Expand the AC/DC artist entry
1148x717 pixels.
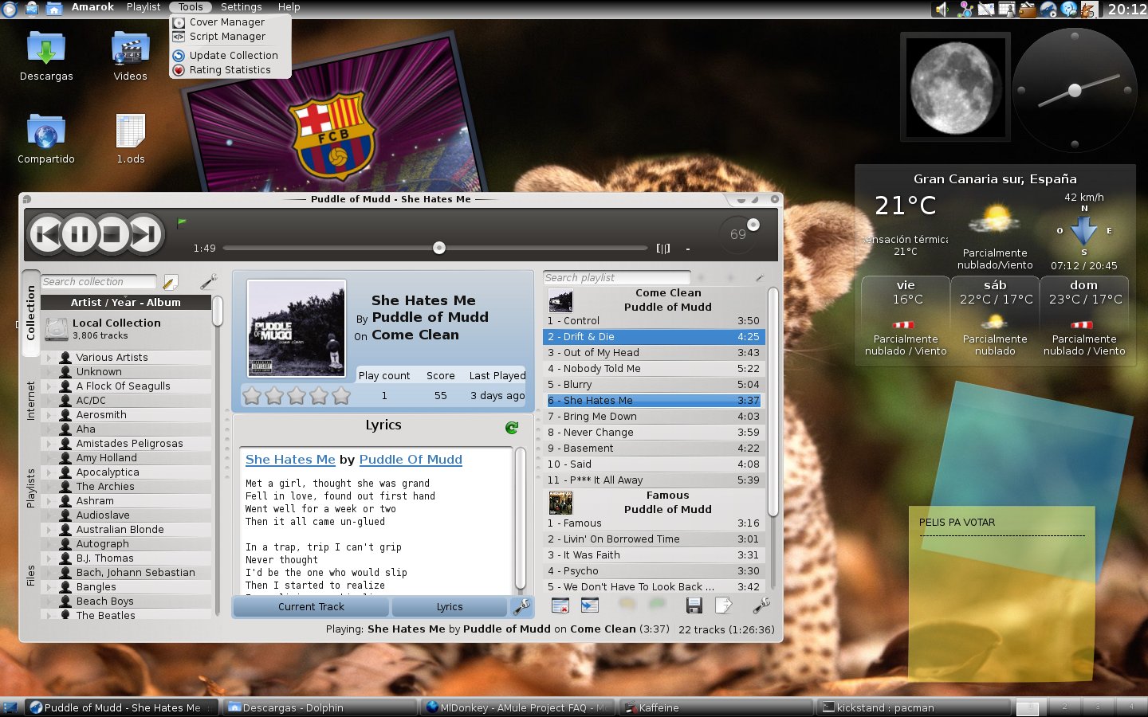click(x=49, y=401)
